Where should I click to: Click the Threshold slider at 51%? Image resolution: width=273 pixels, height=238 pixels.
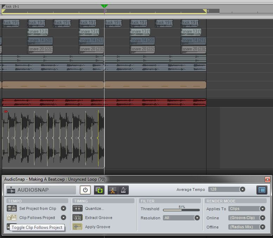coord(181,210)
